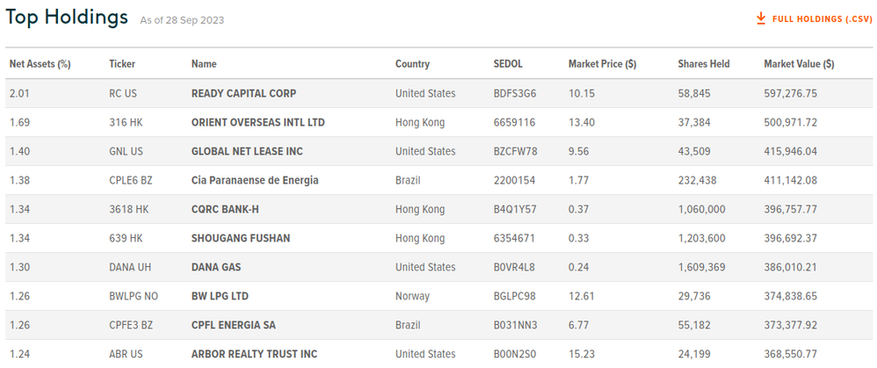Select the READY CAPITAL CORP row
The image size is (877, 368).
point(243,93)
